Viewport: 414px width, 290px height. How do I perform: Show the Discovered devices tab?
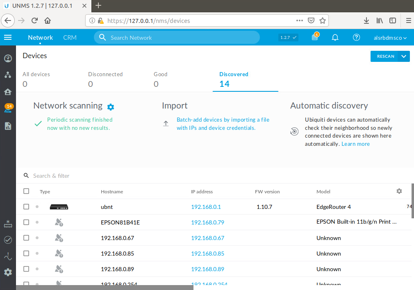246,80
